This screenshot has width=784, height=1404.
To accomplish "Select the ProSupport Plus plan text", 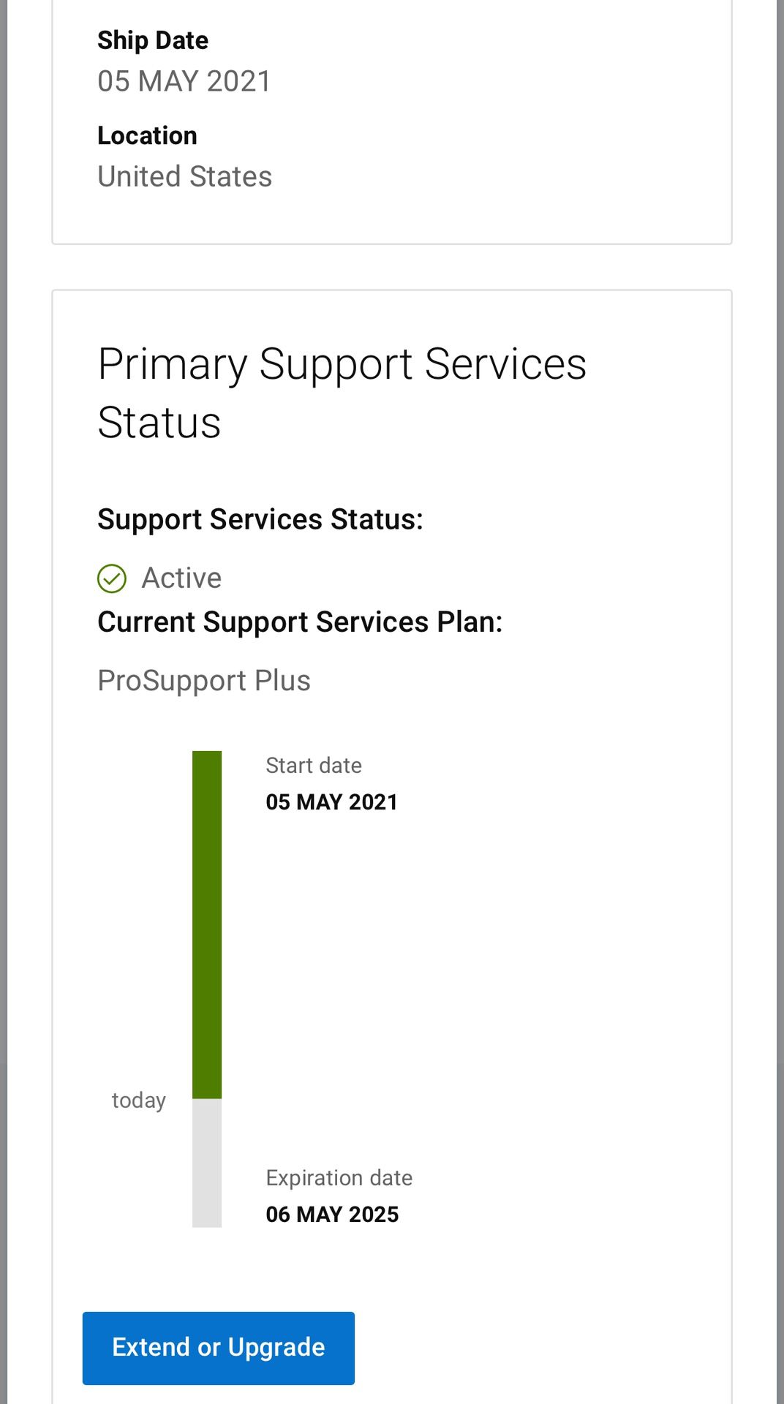I will (204, 681).
